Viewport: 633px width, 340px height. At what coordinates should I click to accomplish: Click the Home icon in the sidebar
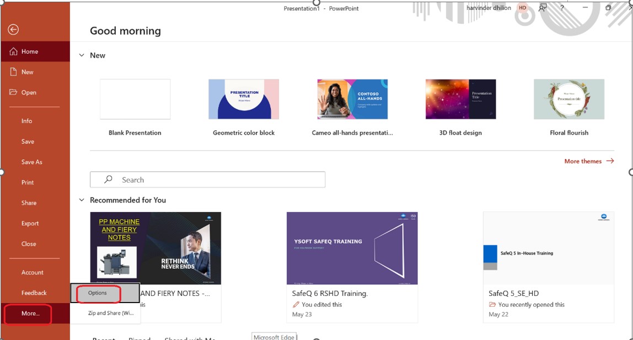tap(14, 51)
